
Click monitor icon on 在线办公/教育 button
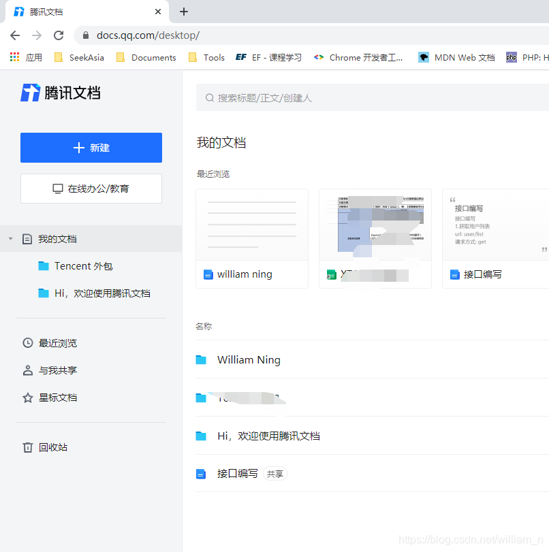58,189
